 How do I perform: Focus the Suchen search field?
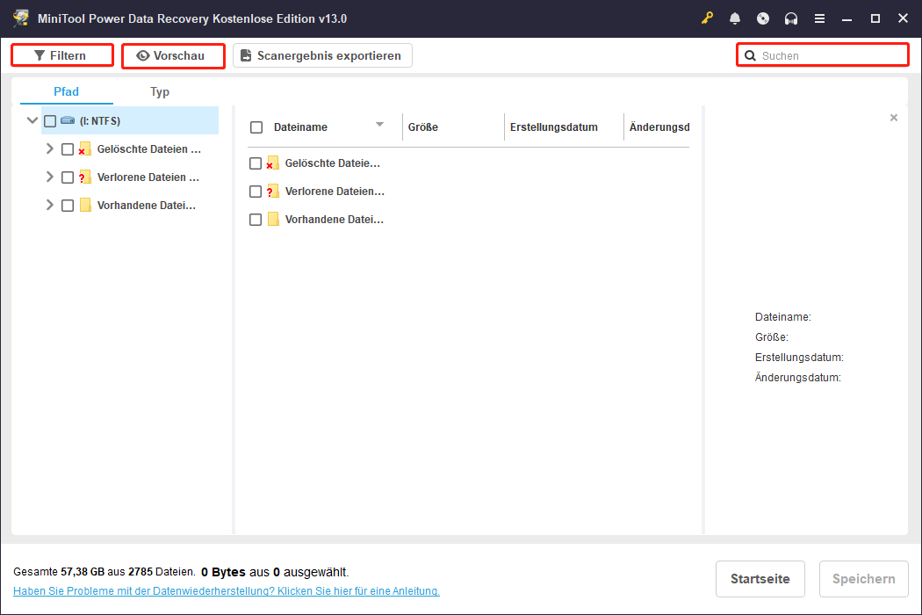click(823, 55)
